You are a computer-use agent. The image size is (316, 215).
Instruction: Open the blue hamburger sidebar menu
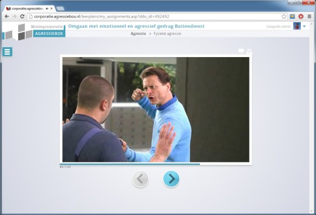tap(7, 52)
